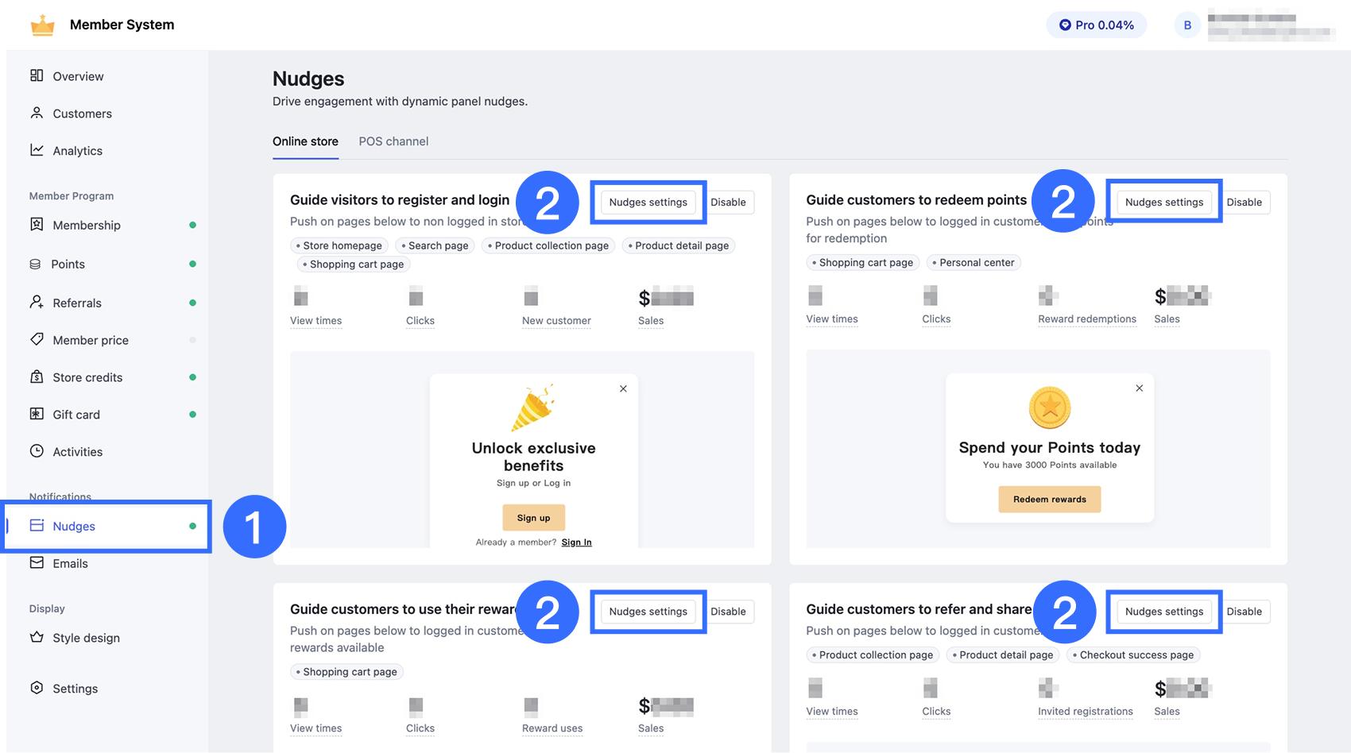Close the Unlock exclusive benefits popup preview

click(623, 388)
